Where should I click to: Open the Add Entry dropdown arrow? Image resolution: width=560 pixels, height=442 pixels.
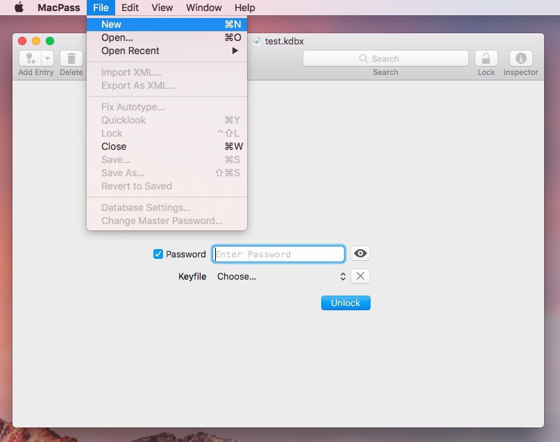point(47,58)
